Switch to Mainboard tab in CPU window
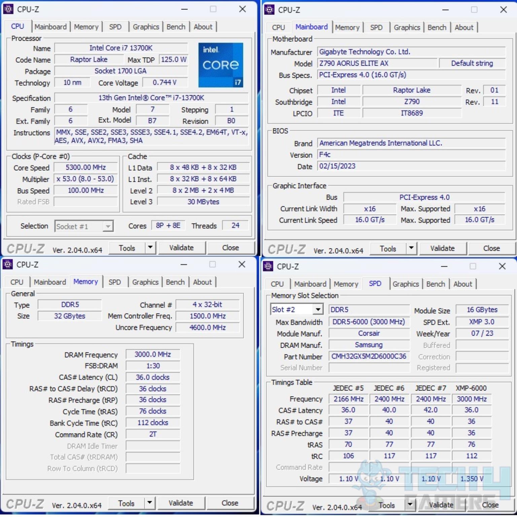Image resolution: width=517 pixels, height=517 pixels. point(50,27)
